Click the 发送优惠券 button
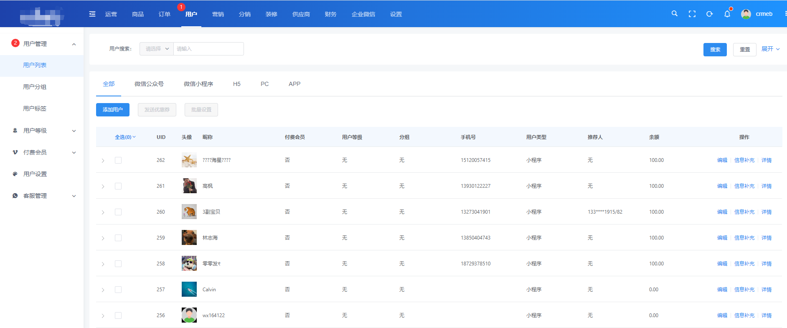The width and height of the screenshot is (787, 328). [x=157, y=110]
